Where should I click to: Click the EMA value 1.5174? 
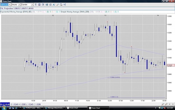pos(39,12)
